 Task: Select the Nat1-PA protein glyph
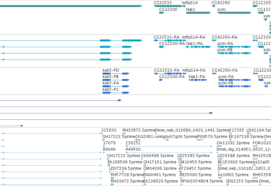pos(198,80)
